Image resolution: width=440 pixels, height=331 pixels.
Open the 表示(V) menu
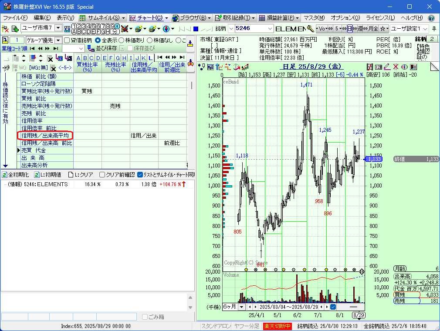65,18
